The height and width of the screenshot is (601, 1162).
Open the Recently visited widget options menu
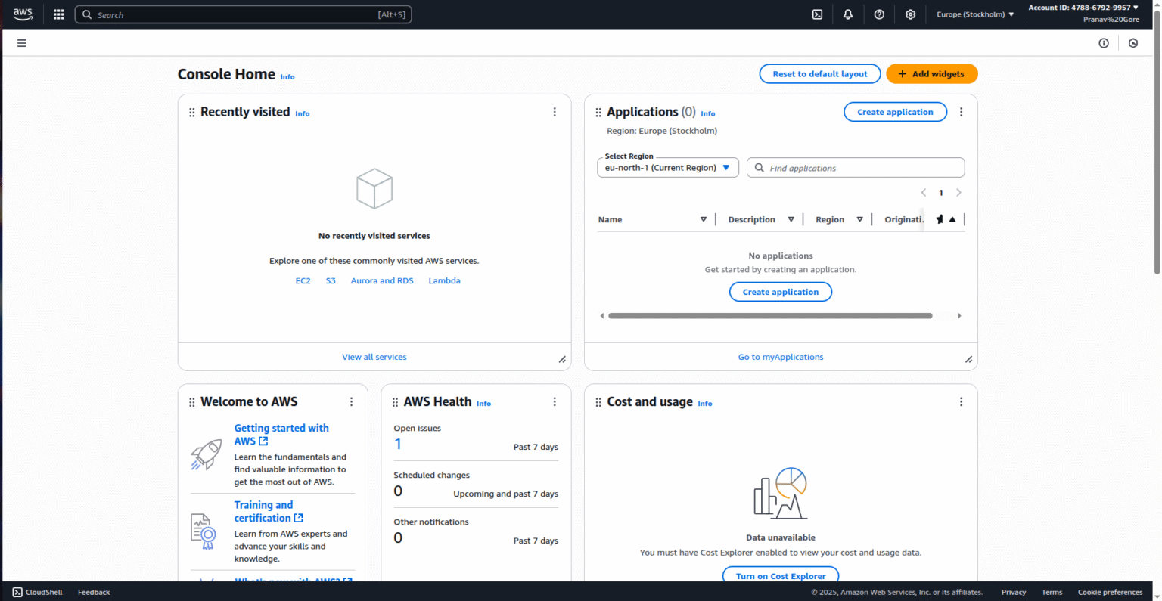point(555,111)
